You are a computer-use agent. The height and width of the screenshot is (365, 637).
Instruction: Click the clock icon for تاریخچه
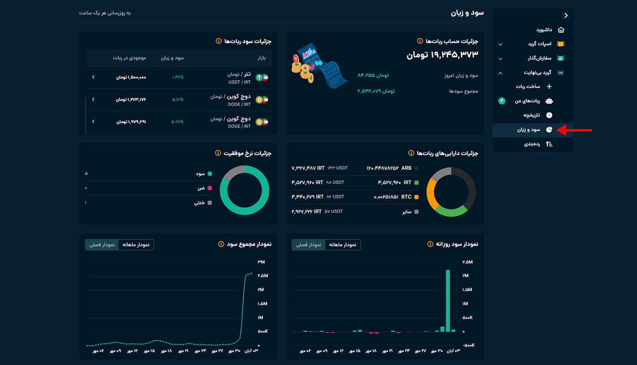coord(549,115)
